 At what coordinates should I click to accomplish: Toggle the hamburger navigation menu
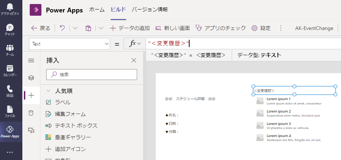pyautogui.click(x=31, y=61)
